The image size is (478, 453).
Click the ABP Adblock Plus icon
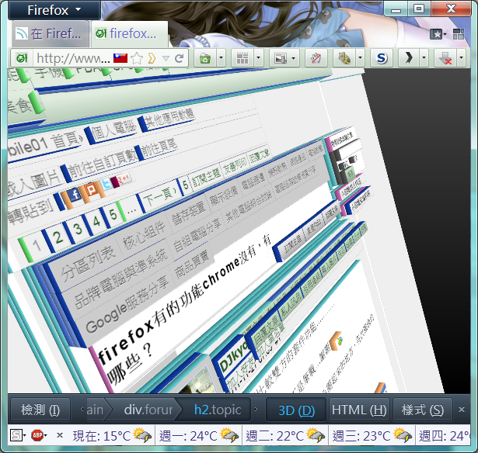37,435
